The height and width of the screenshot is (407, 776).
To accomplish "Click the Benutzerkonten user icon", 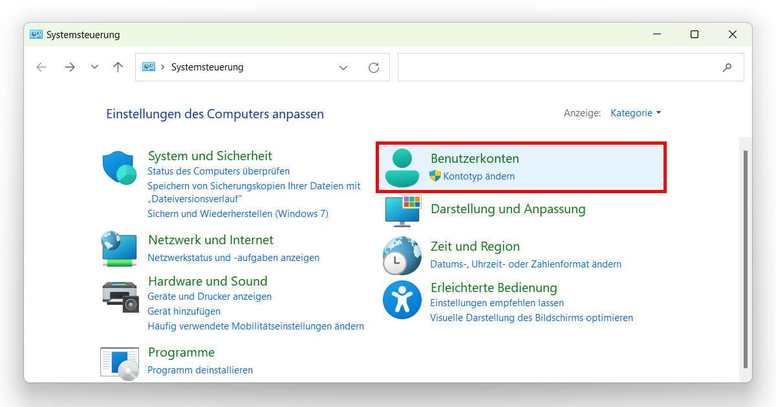I will click(x=402, y=167).
